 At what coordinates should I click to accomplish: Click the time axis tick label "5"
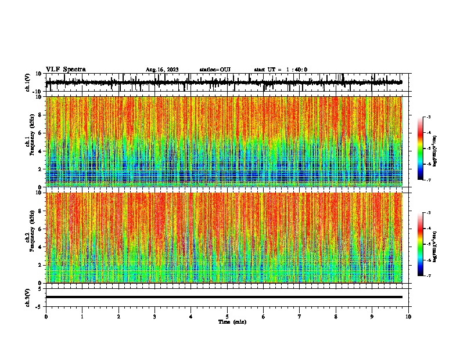click(x=227, y=317)
